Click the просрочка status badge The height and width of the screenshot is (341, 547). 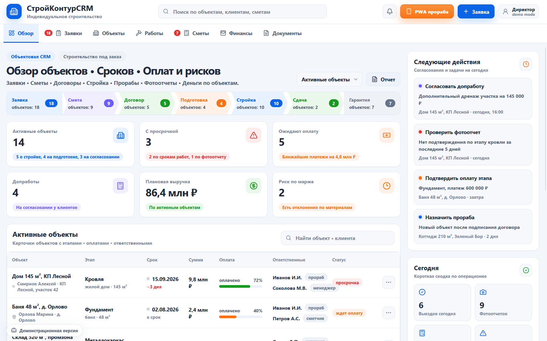347,282
